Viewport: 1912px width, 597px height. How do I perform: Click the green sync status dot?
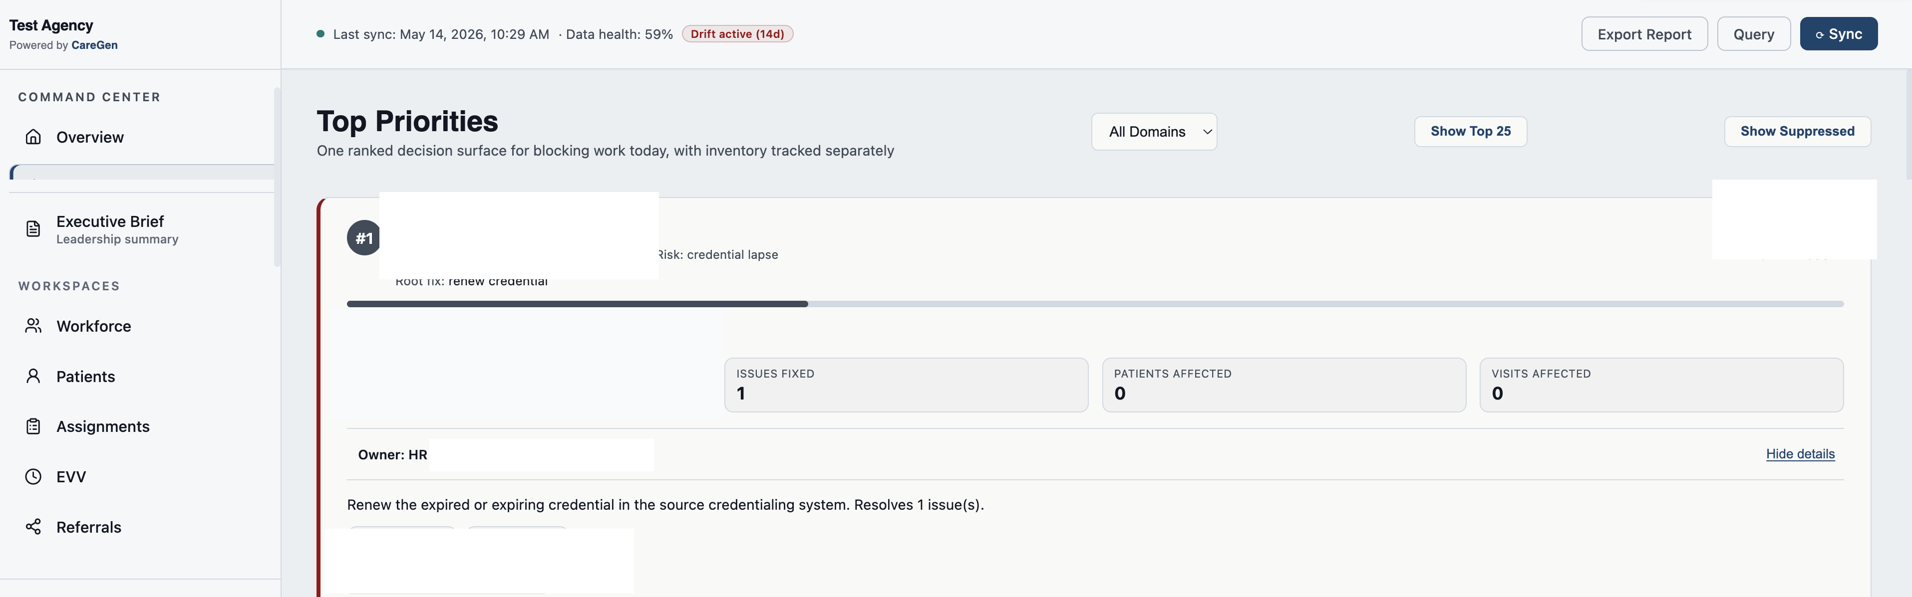[x=320, y=33]
